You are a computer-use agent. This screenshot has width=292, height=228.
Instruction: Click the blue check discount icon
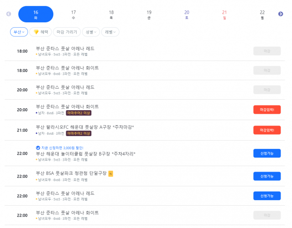click(x=38, y=147)
